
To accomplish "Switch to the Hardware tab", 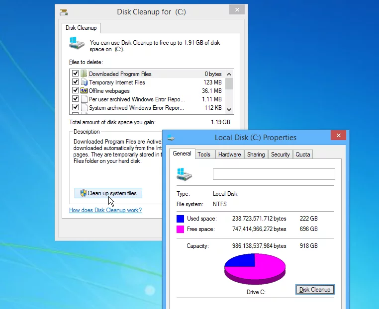I will click(230, 154).
